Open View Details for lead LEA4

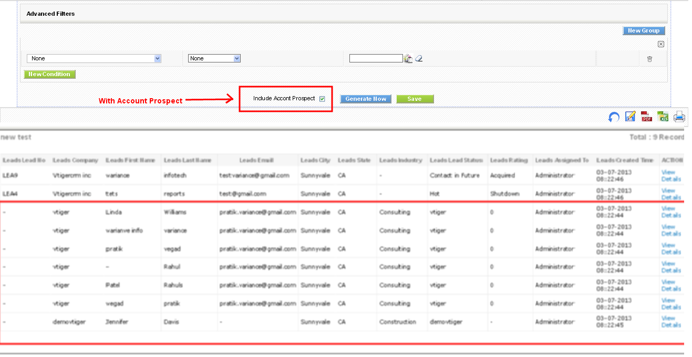coord(671,194)
